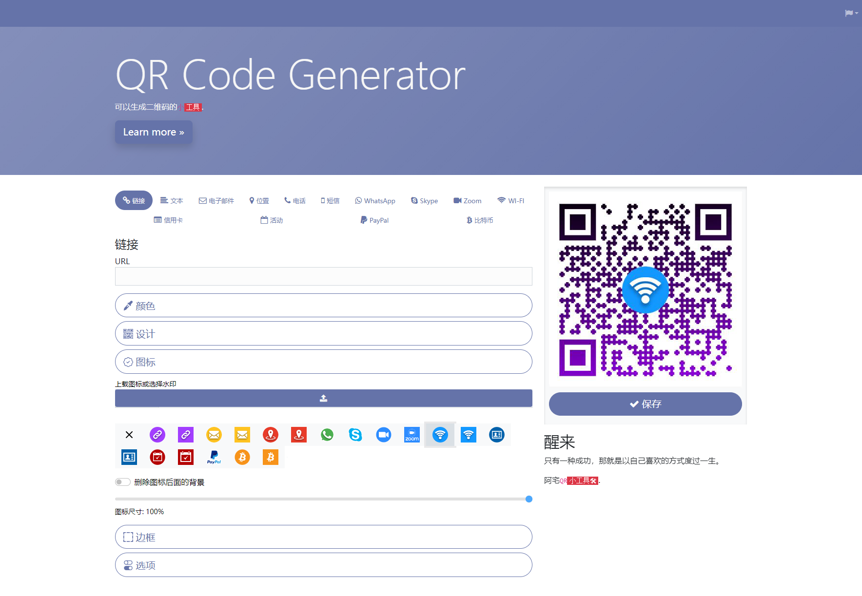Expand the 颜色 color section
862x596 pixels.
[323, 306]
